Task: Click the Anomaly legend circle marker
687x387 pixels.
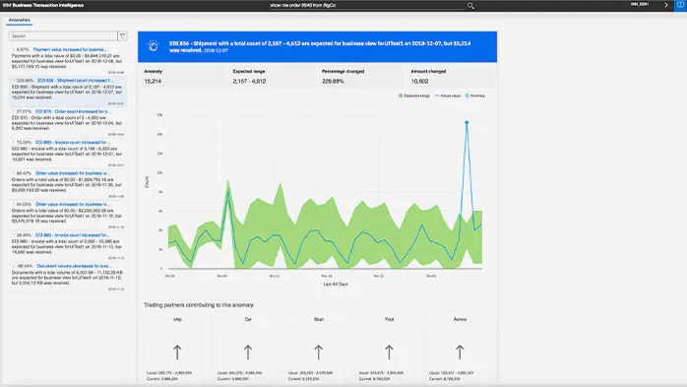Action: (468, 96)
